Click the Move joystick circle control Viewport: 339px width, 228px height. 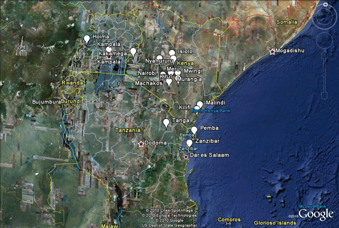(326, 40)
